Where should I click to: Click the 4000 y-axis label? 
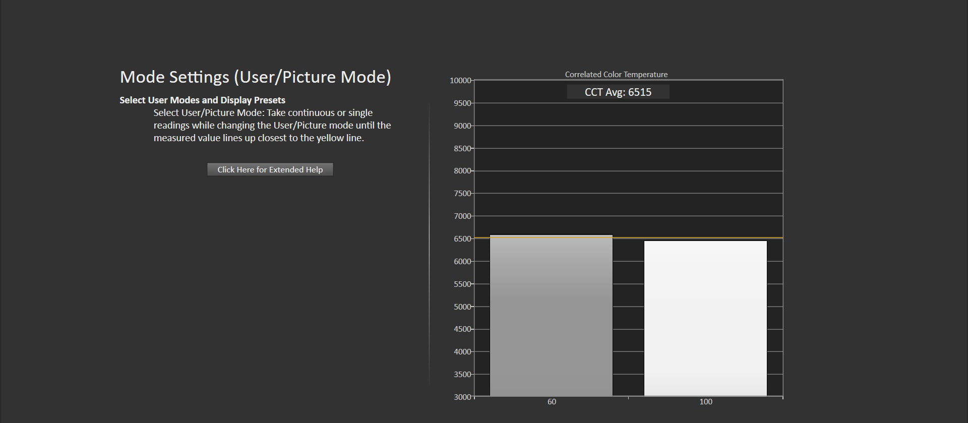click(x=462, y=352)
